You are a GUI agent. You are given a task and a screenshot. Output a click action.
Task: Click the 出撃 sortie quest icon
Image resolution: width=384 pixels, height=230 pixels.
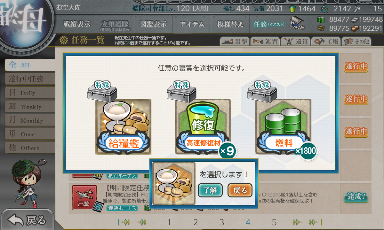(84, 198)
